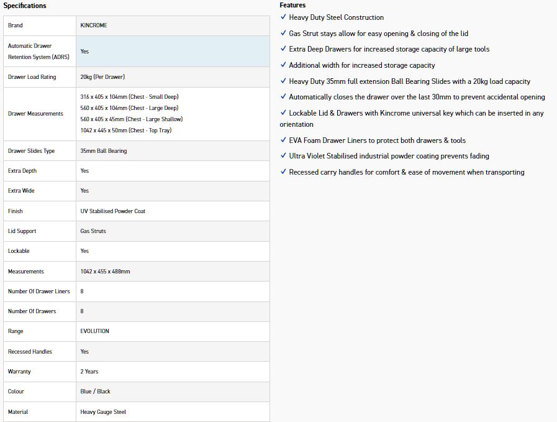This screenshot has width=557, height=422.
Task: Click 'Yes' in the Extra Wide row
Action: [x=84, y=191]
